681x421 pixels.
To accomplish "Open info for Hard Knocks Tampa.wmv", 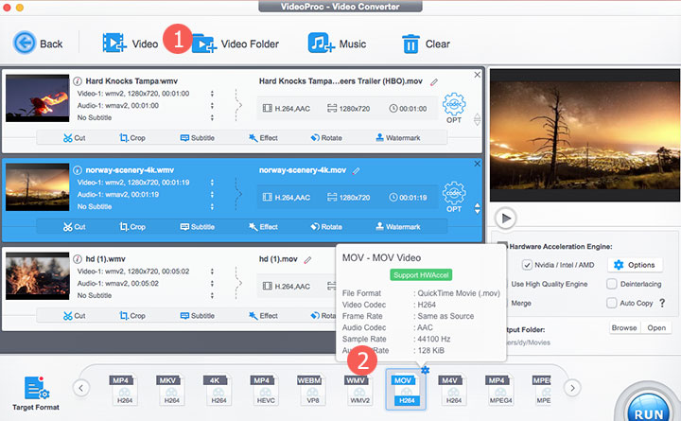I will (78, 81).
